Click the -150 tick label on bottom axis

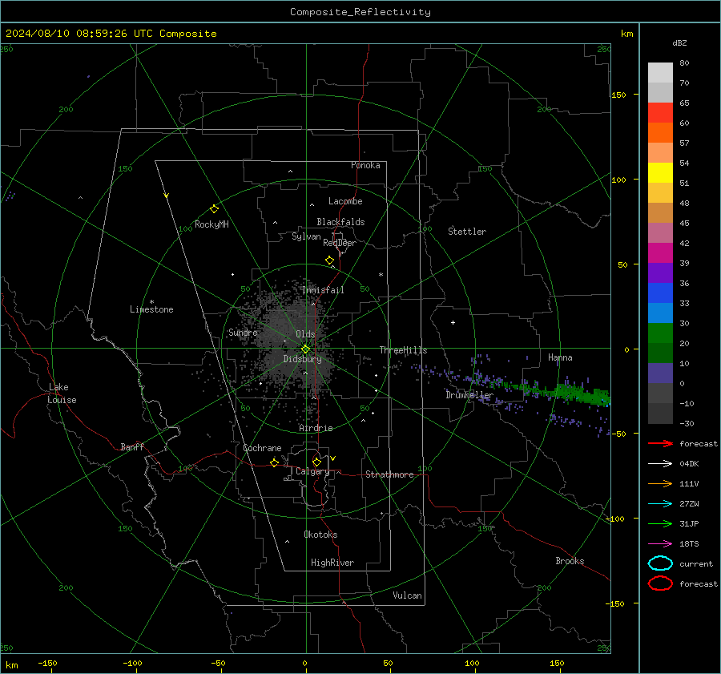click(47, 663)
